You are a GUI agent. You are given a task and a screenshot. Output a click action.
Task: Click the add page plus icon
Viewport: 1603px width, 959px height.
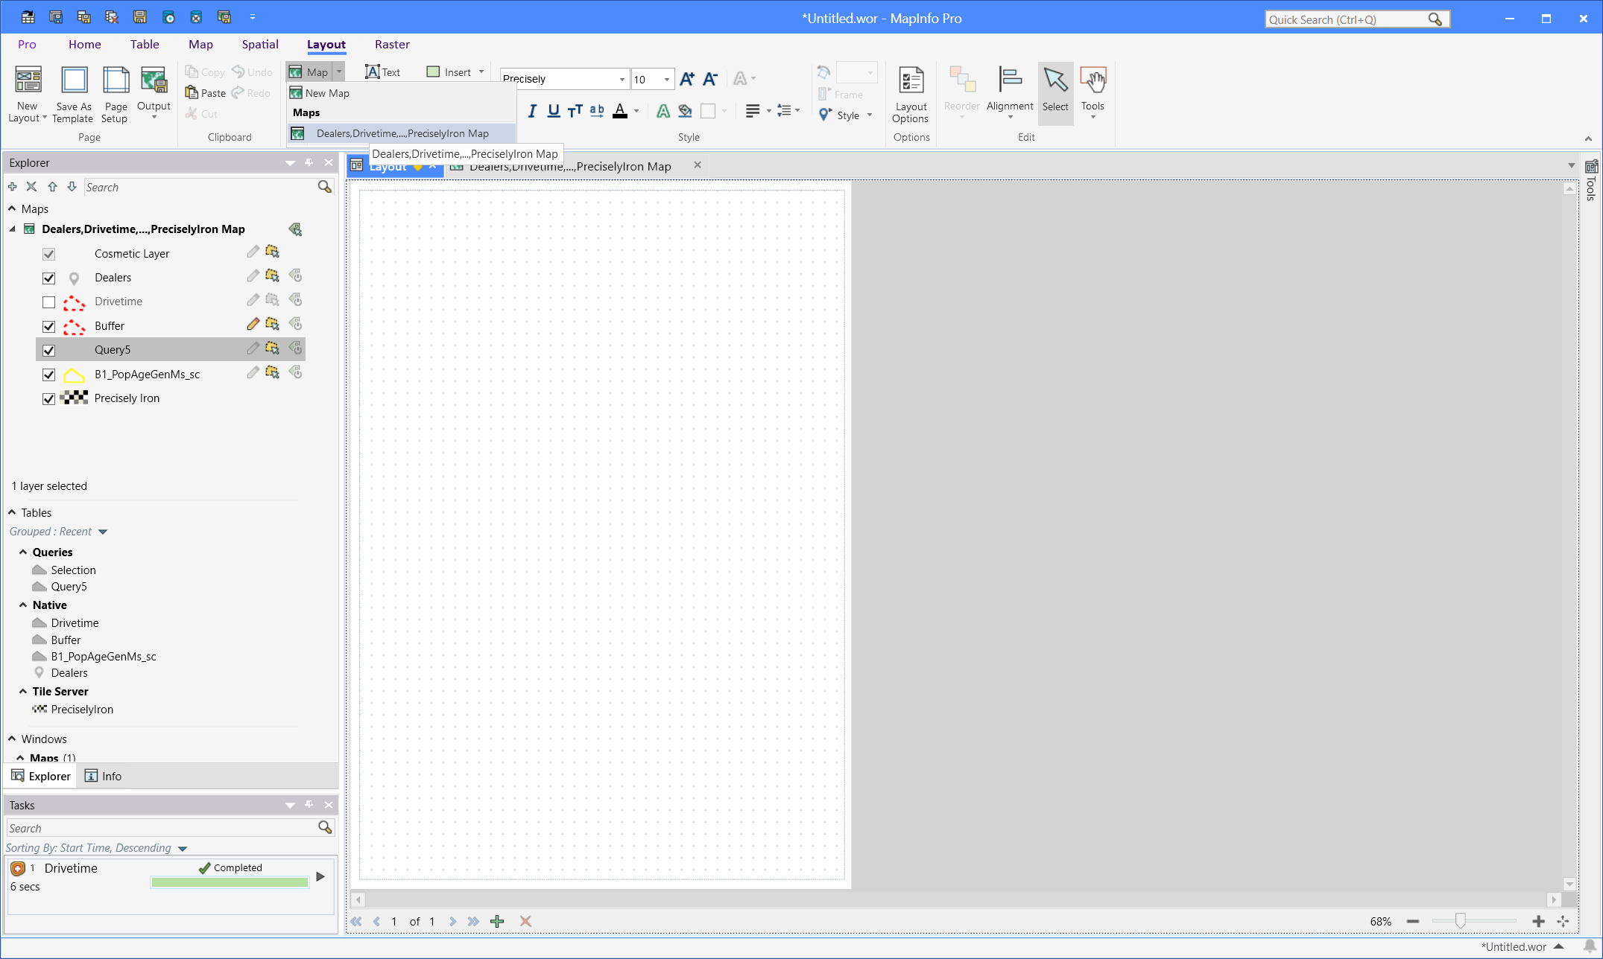(497, 922)
